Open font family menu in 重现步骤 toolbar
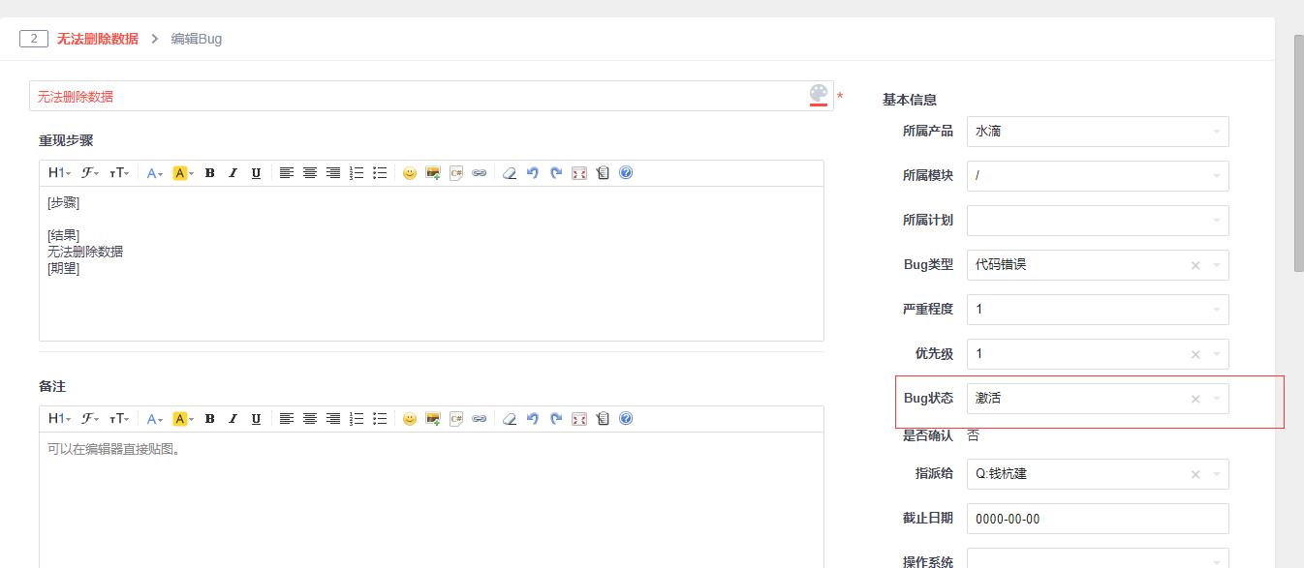This screenshot has width=1304, height=568. click(90, 173)
